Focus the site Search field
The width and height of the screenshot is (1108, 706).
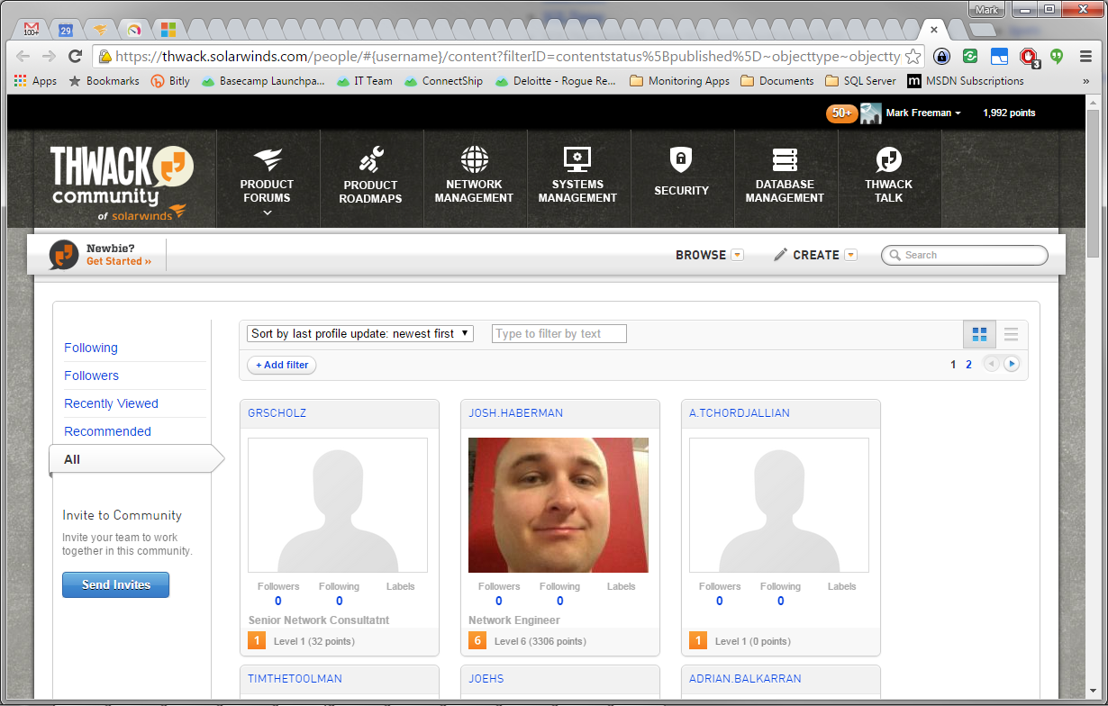pyautogui.click(x=965, y=255)
